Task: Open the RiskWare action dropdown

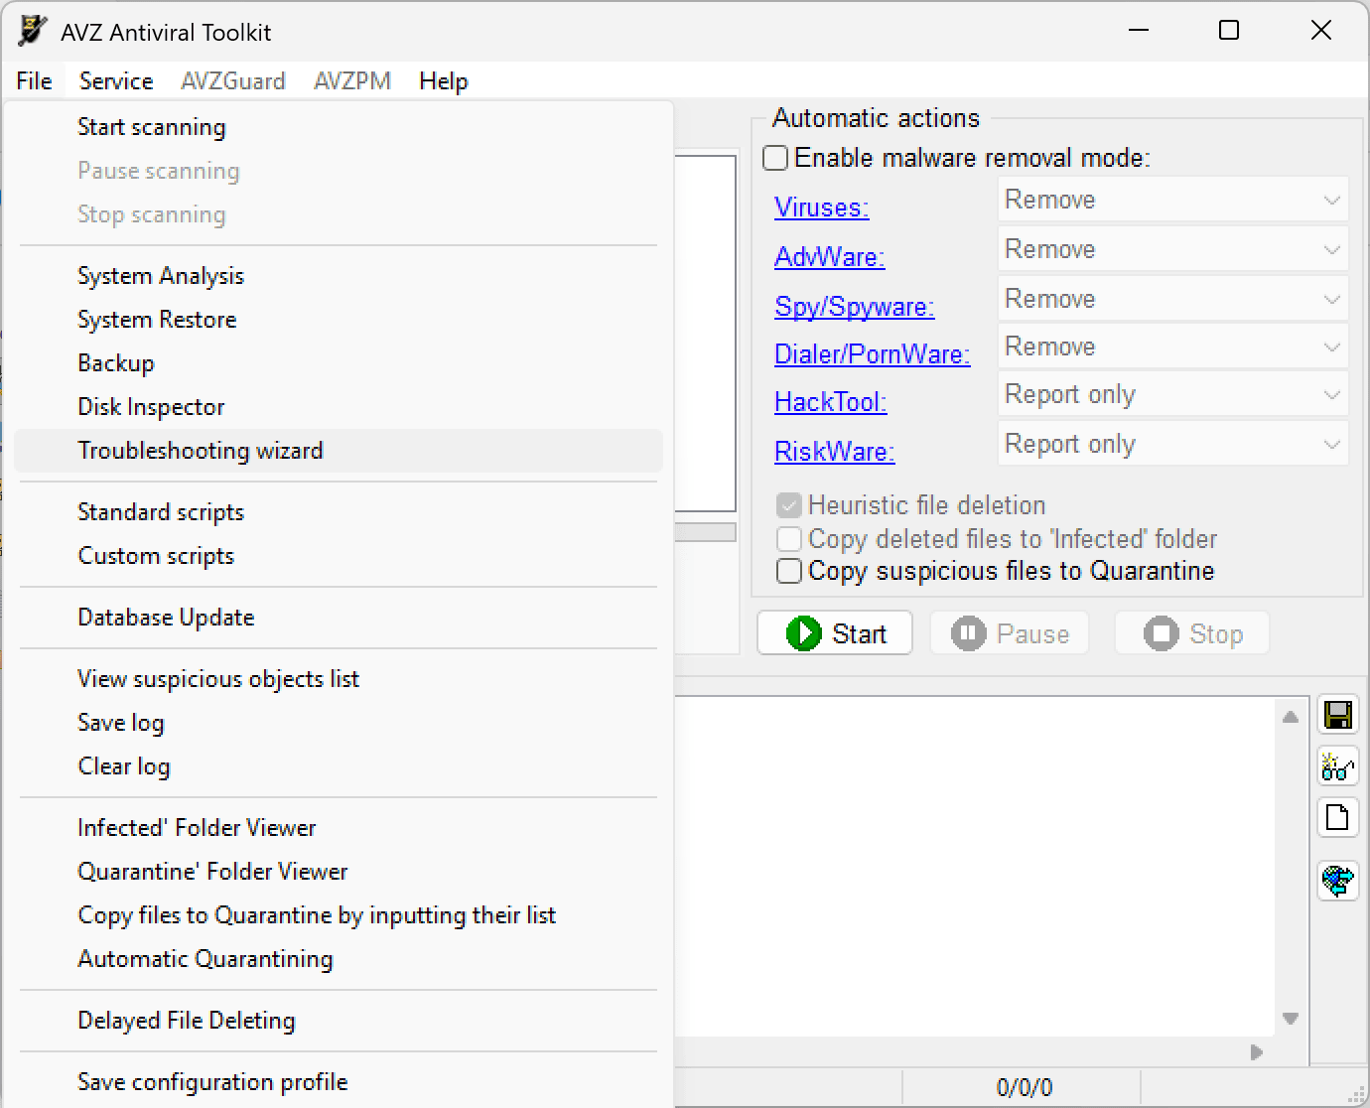Action: pos(1172,445)
